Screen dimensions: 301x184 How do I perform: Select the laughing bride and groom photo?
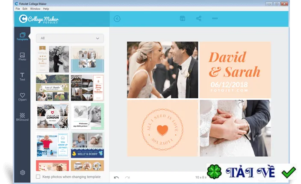[162, 70]
